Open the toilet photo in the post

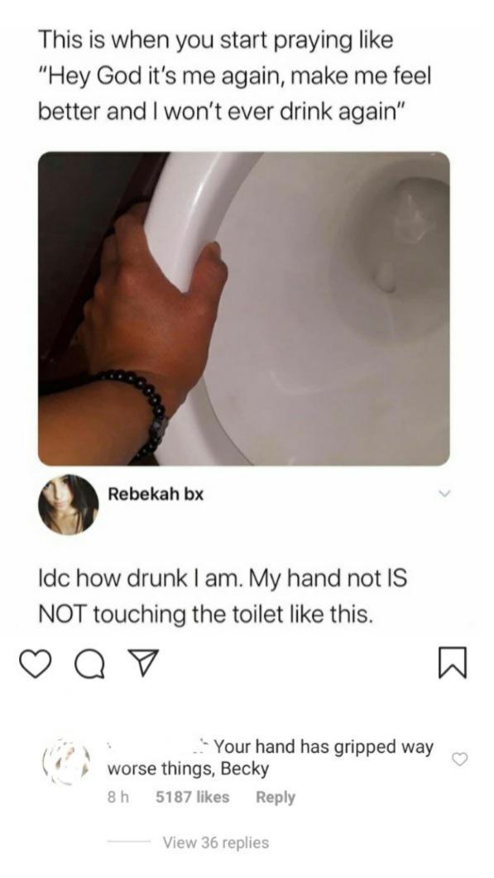243,309
